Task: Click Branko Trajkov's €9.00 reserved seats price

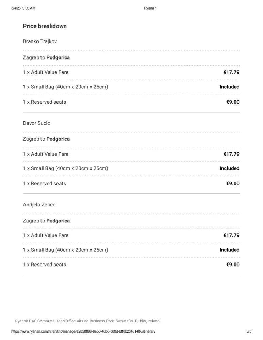Action: point(233,102)
